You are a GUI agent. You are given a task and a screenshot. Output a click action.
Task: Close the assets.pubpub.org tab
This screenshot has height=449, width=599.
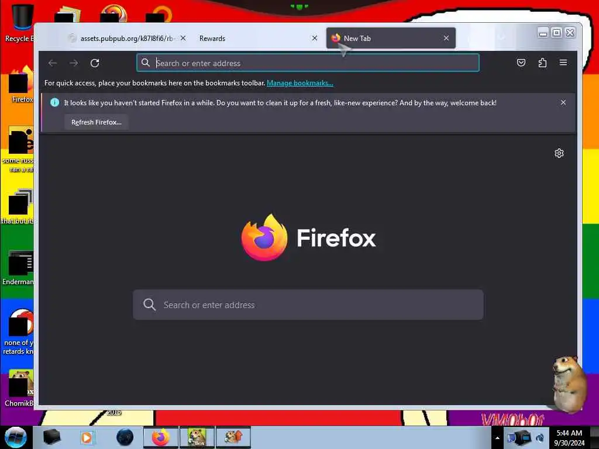point(183,38)
